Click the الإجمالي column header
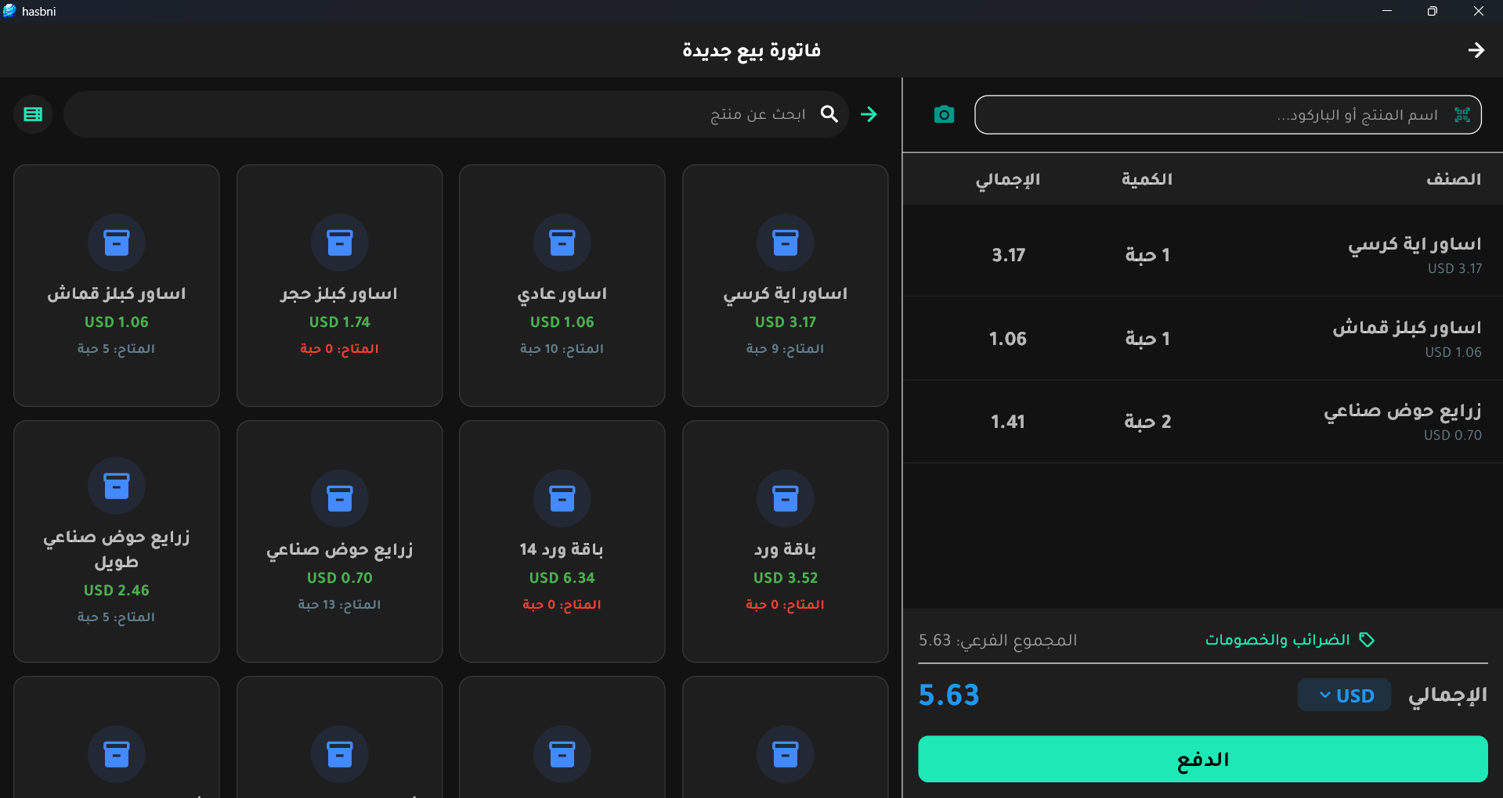Screen dimensions: 1503x798 click(1008, 180)
